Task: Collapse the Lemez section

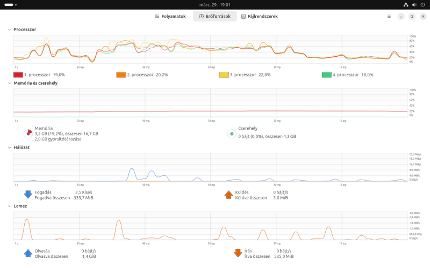Action: pos(10,206)
